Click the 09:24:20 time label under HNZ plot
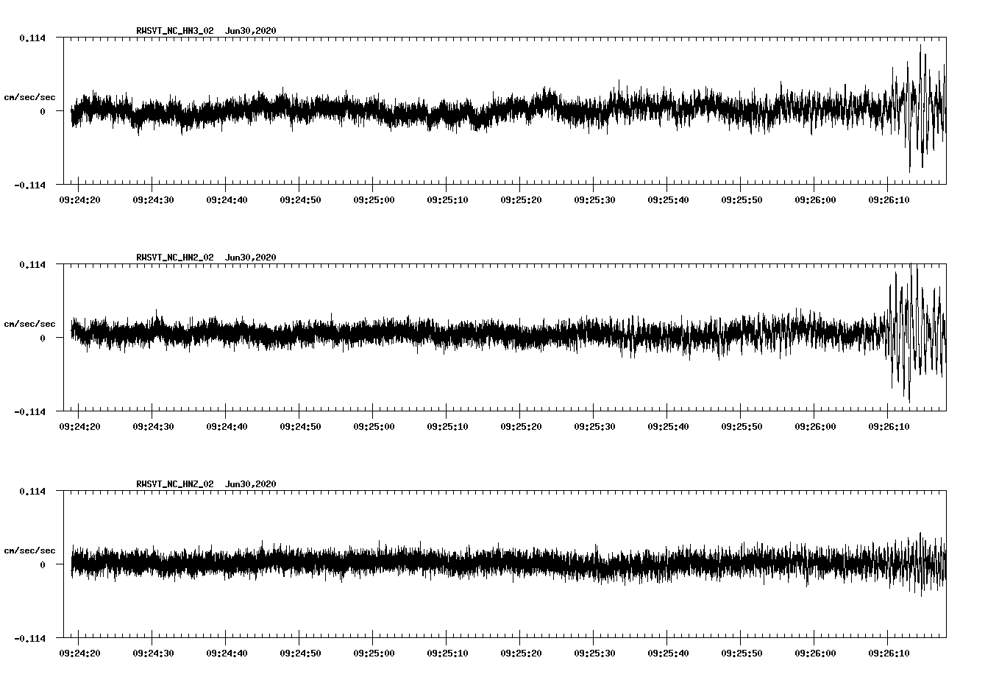This screenshot has height=680, width=999. pyautogui.click(x=79, y=653)
